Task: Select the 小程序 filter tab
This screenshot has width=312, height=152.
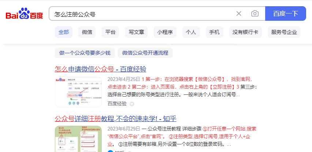Action: [x=165, y=32]
